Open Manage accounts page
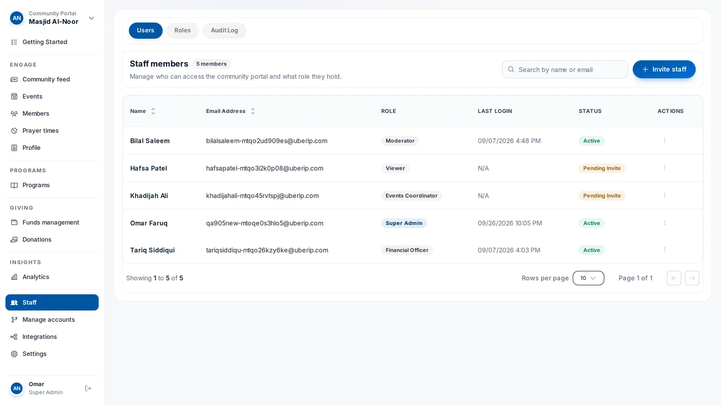Screen dimensions: 721x405 tap(52, 319)
